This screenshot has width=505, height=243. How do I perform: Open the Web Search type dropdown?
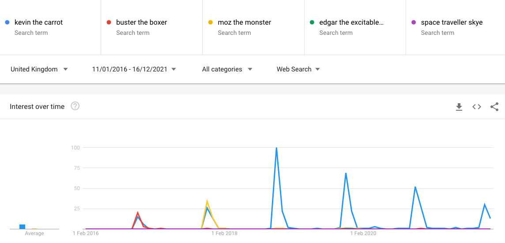(x=298, y=69)
